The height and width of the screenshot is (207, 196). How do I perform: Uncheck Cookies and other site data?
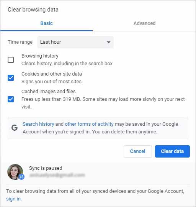11,78
